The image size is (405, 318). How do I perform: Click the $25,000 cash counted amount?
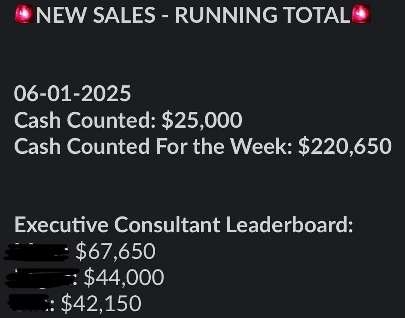click(201, 120)
